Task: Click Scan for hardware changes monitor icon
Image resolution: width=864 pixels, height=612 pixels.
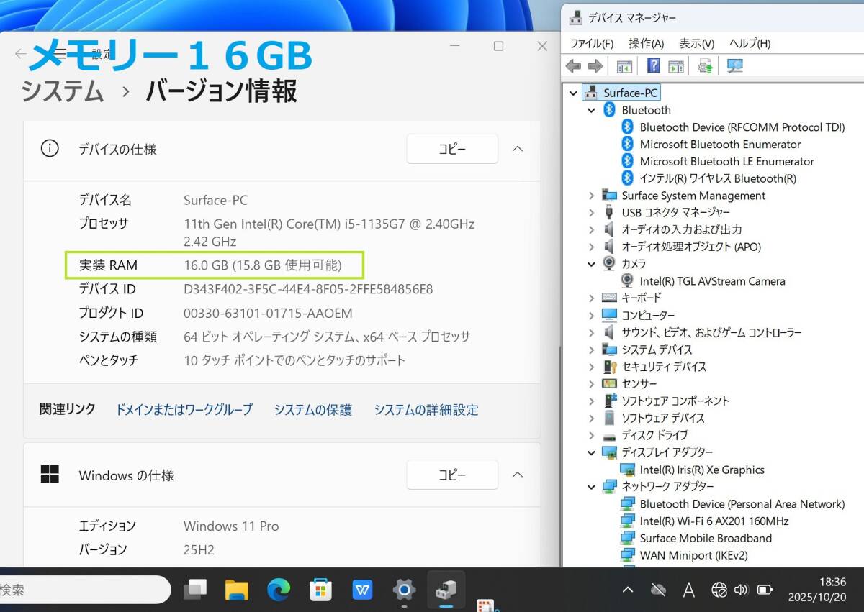Action: click(734, 67)
